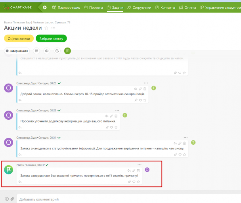Reply to the 08:20 comment via top arrow
Image resolution: width=241 pixels, height=203 pixels.
pyautogui.click(x=136, y=89)
